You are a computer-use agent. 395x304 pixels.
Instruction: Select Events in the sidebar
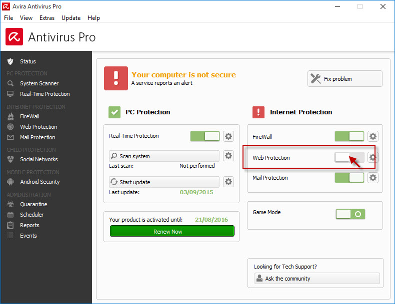coord(28,236)
